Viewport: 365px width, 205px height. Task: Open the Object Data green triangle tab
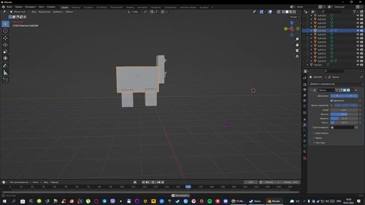point(305,146)
